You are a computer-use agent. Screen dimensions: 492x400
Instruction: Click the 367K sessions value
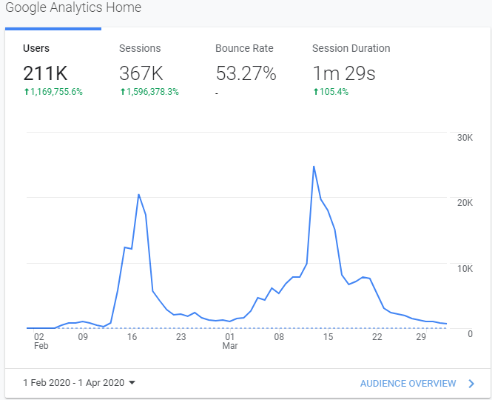click(141, 73)
